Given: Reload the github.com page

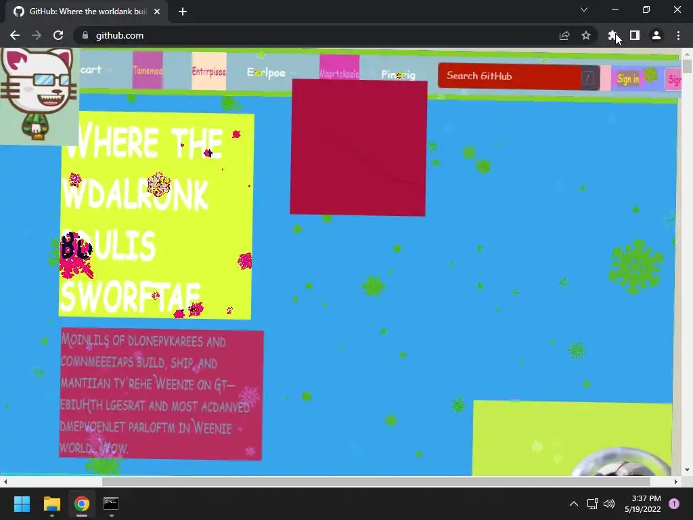Looking at the screenshot, I should click(x=58, y=35).
